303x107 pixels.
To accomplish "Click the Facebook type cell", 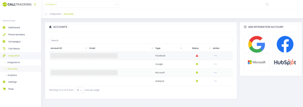I will (160, 56).
